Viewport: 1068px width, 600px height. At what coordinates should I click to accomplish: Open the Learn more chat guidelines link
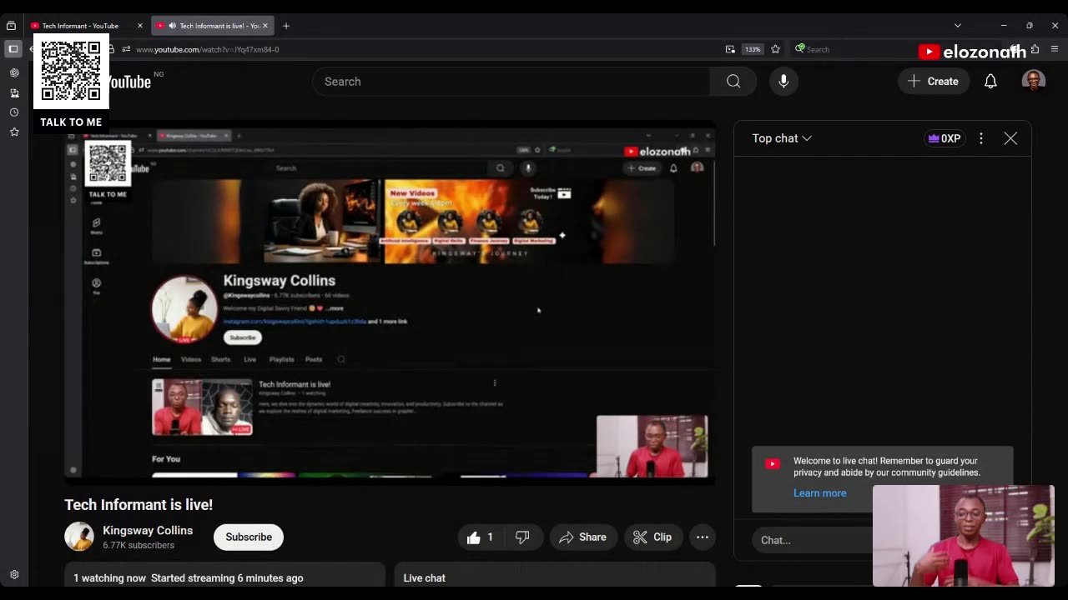point(819,493)
